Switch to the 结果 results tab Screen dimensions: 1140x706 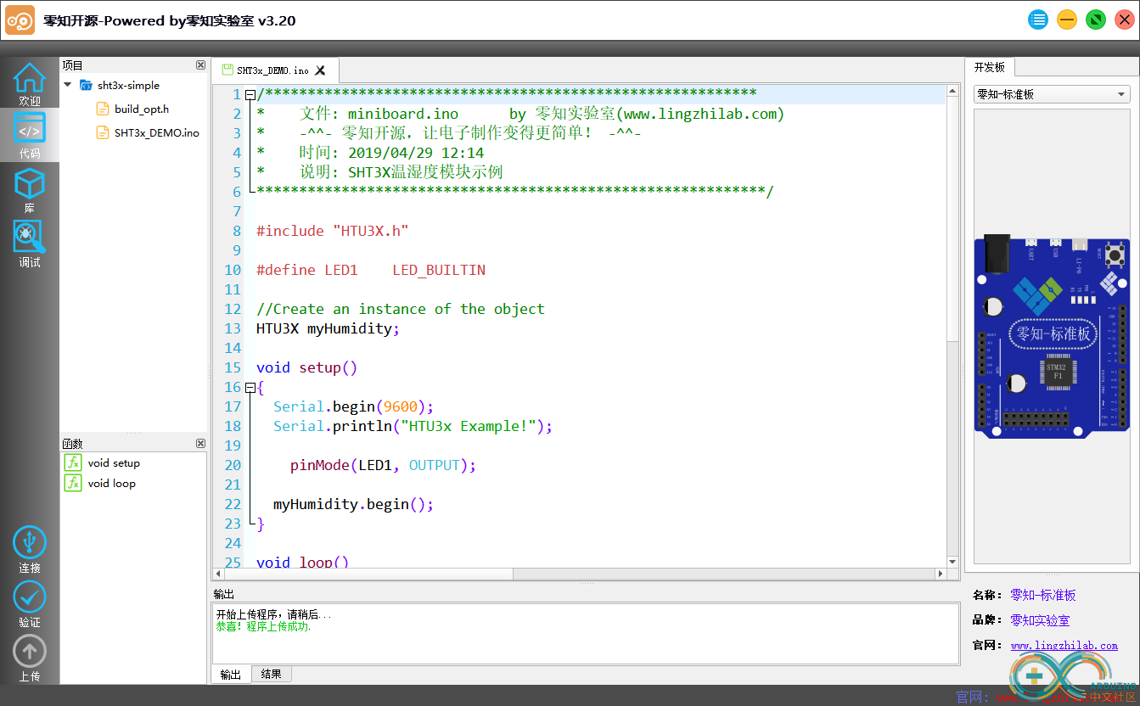272,674
